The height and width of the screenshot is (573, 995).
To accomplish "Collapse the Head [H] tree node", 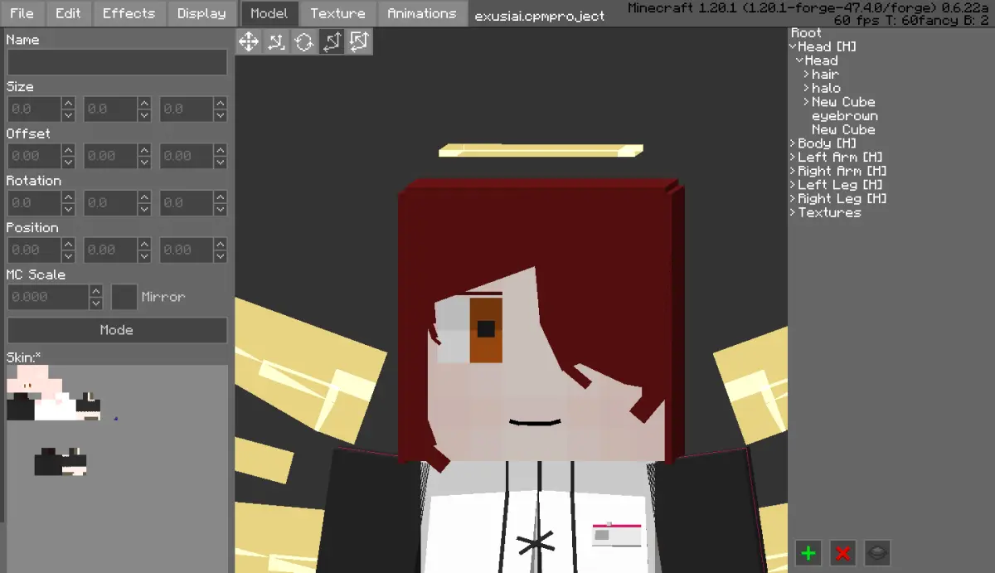I will click(792, 47).
